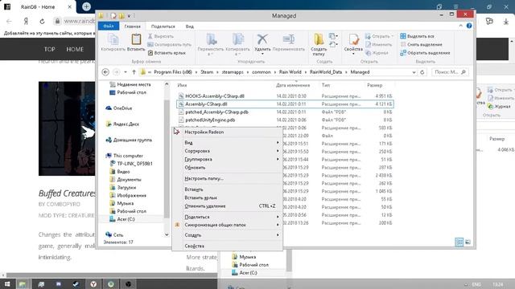The height and width of the screenshot is (289, 515).
Task: Click Rain World in the address breadcrumb
Action: 290,72
